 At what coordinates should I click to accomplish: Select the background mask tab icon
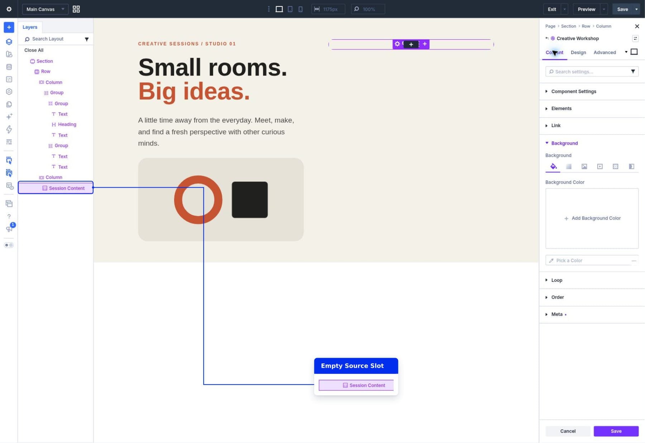(x=631, y=167)
